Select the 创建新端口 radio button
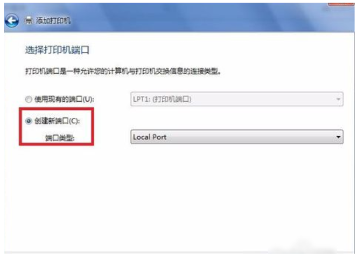The width and height of the screenshot is (357, 258). [x=29, y=121]
